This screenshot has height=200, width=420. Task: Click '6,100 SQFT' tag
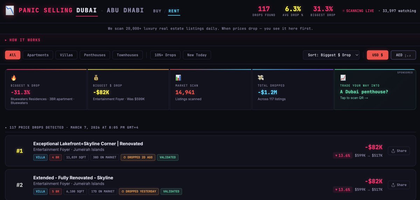(75, 191)
